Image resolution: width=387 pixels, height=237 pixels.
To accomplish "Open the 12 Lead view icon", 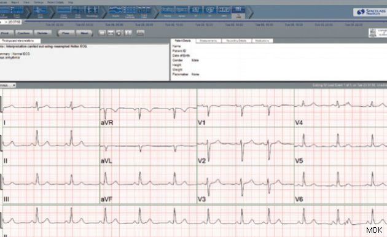I will coord(238,12).
